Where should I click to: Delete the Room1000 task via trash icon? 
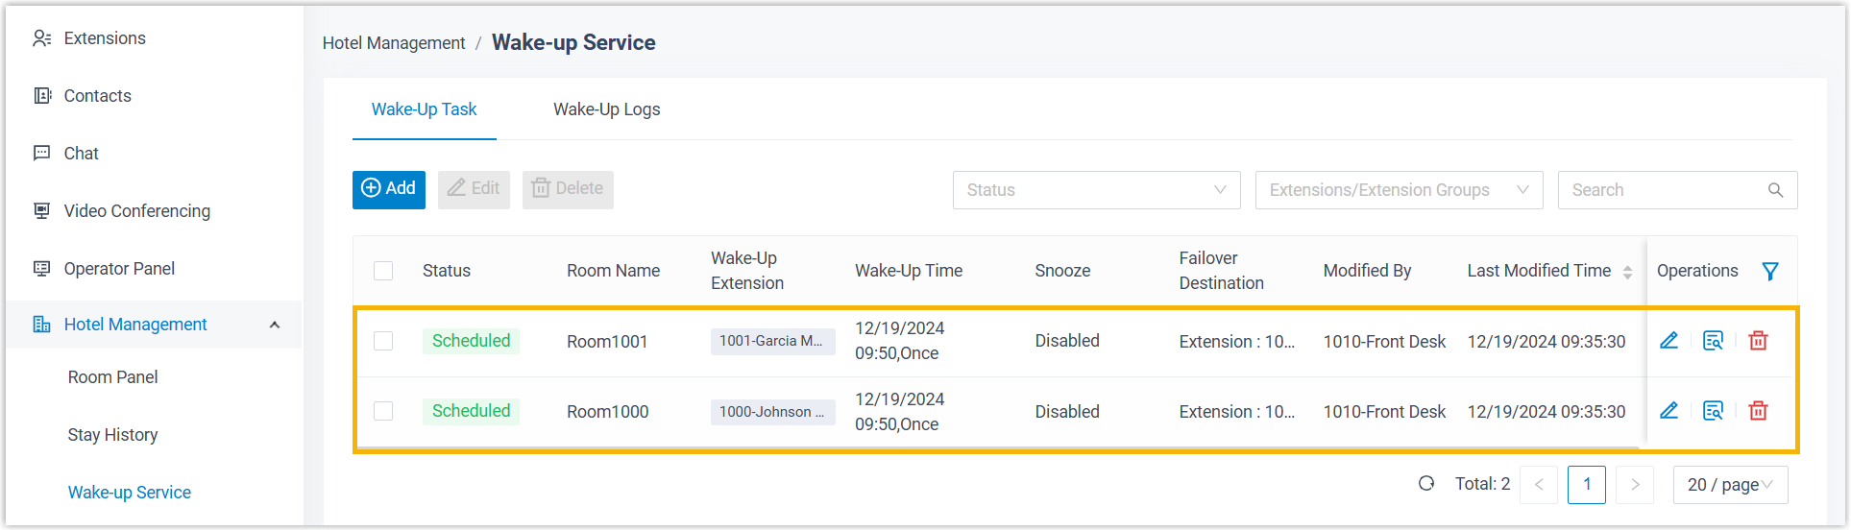1758,411
